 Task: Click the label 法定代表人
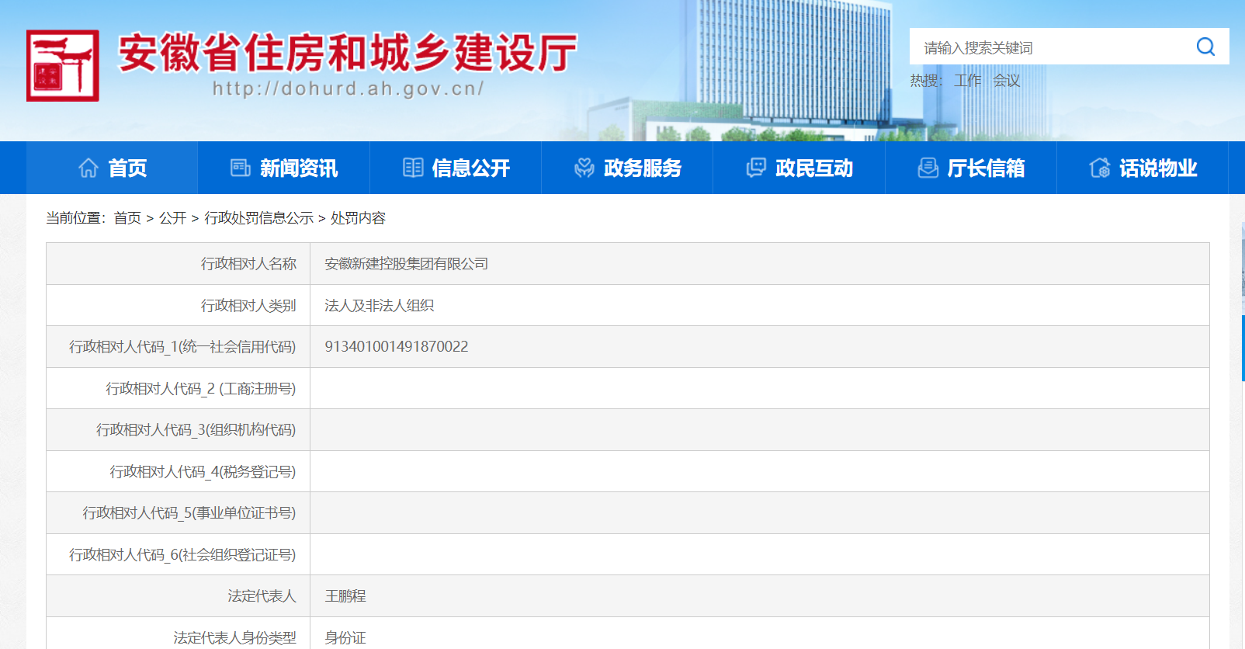click(262, 596)
